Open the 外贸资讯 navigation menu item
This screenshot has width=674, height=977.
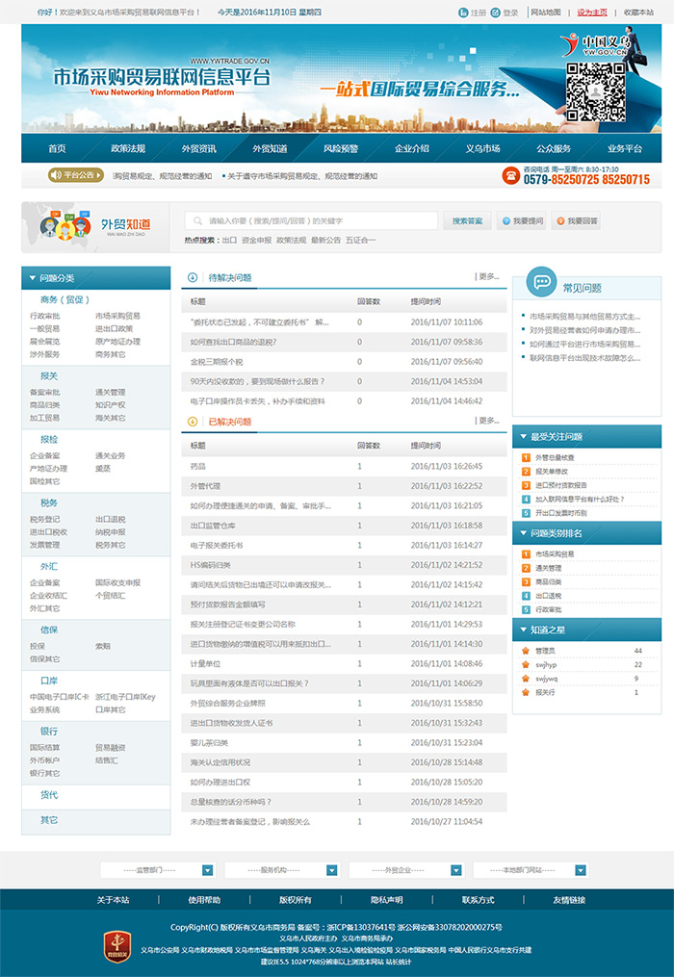[199, 148]
